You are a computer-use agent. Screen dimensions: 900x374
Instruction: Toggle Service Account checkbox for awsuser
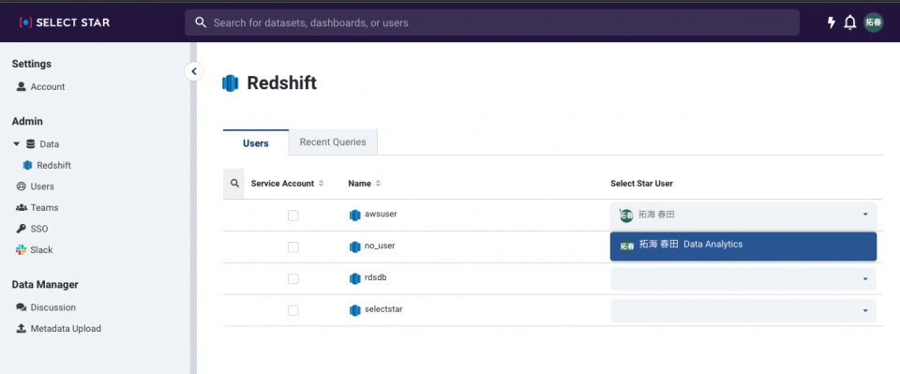pos(292,215)
